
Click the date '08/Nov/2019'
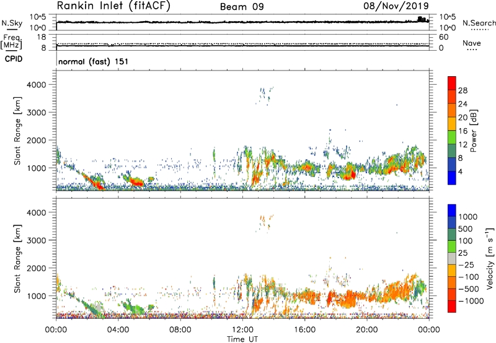coord(396,6)
